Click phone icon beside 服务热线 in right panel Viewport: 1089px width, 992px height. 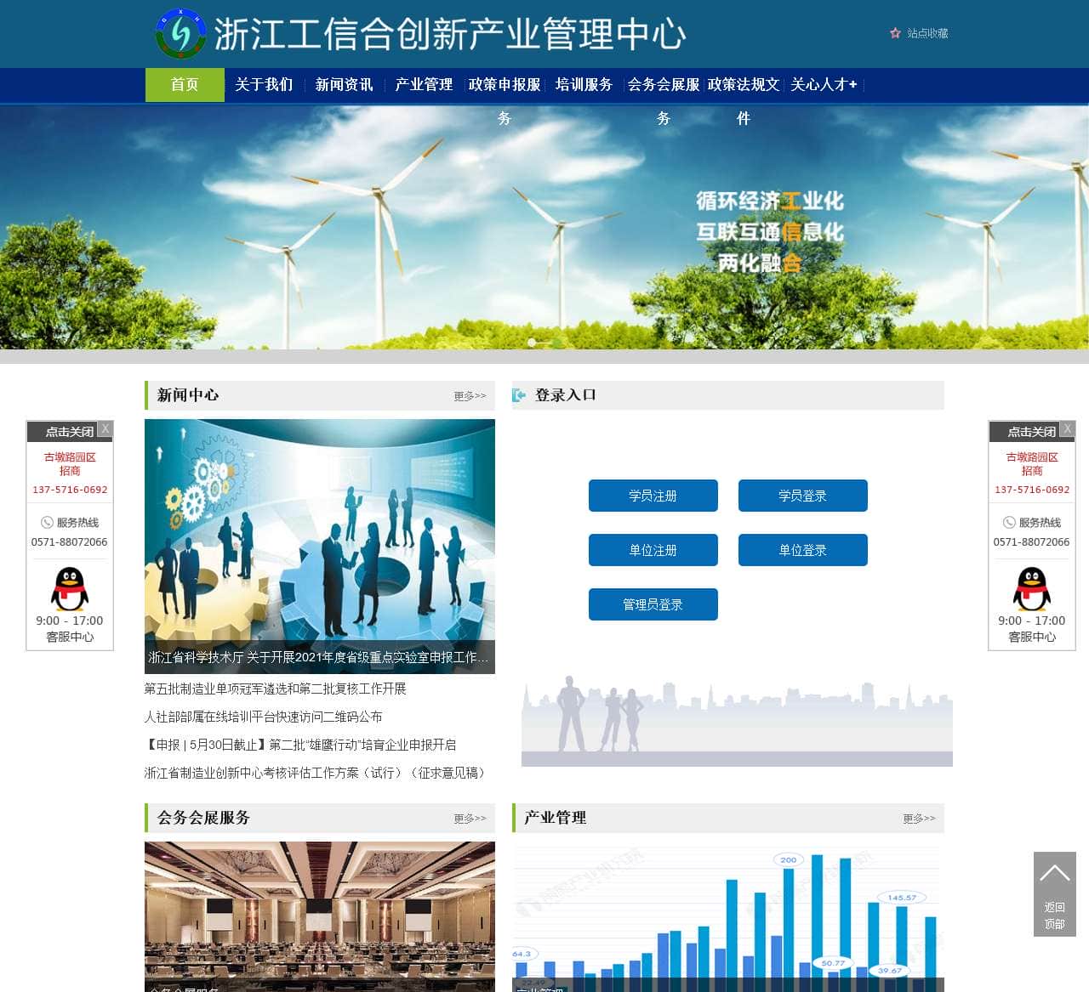[1009, 522]
